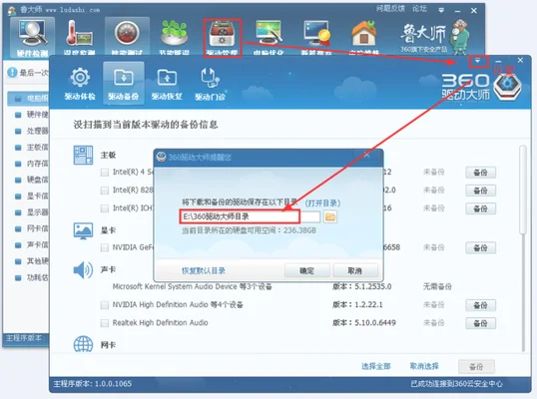Click the Microsoft Kernel System Audio Device row text
The height and width of the screenshot is (399, 537).
192,286
